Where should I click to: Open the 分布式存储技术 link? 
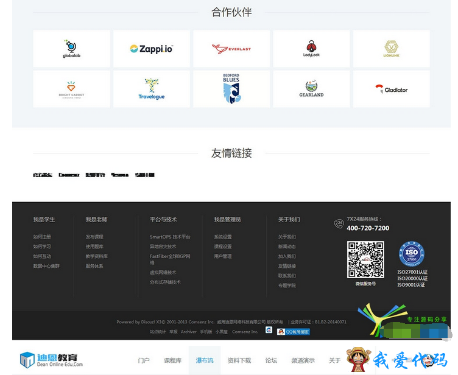pos(165,282)
